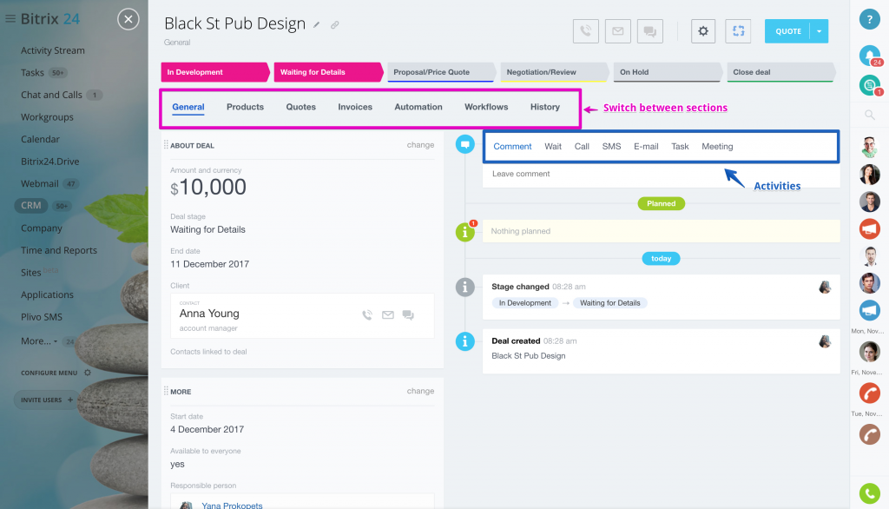
Task: Call Anna Young via the phone icon
Action: pos(367,315)
